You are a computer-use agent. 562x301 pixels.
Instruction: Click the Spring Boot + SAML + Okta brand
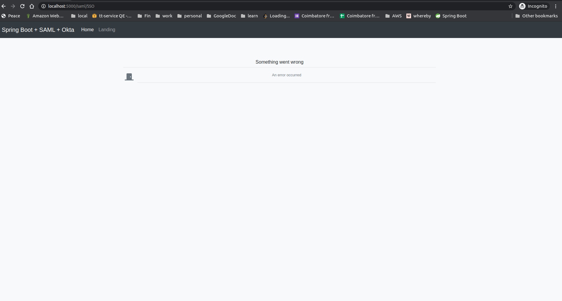click(38, 29)
